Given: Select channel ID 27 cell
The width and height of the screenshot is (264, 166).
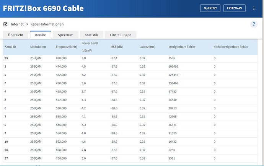Looking at the screenshot, I should (x=6, y=158).
